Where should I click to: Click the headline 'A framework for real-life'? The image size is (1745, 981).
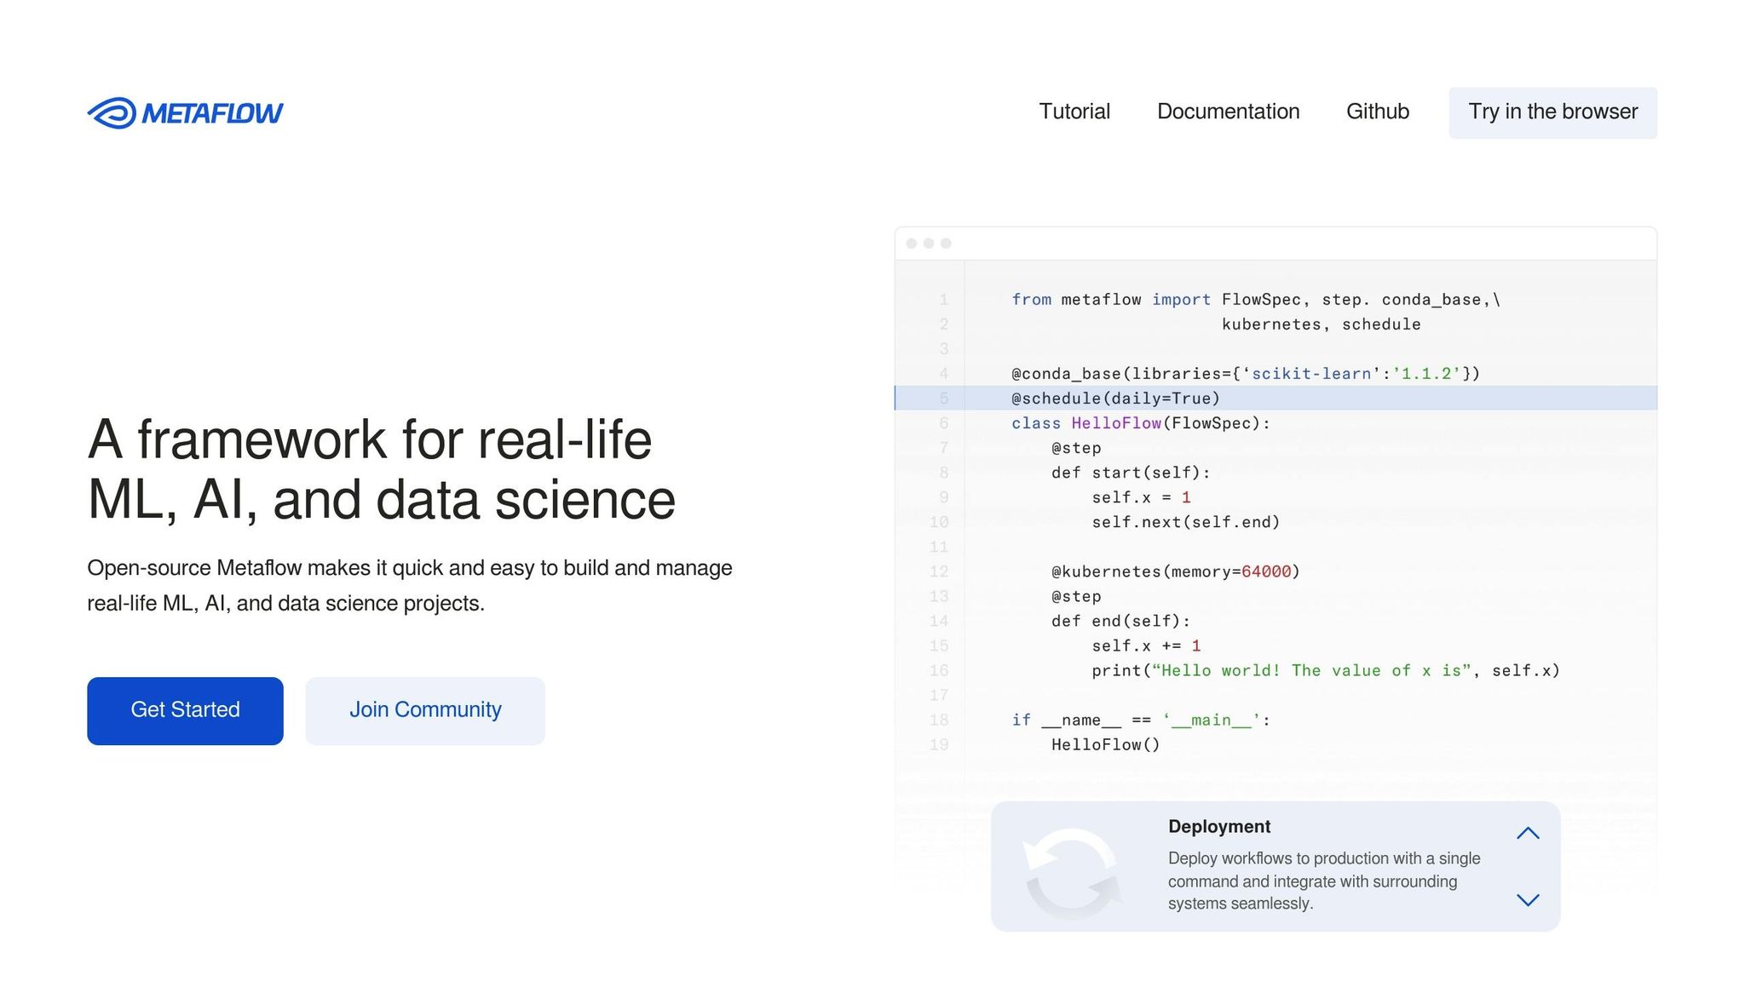(370, 440)
